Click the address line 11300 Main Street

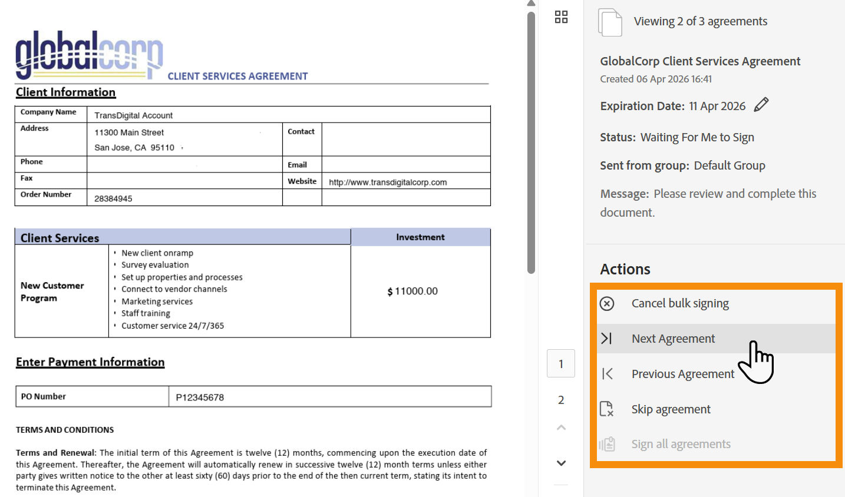[129, 132]
